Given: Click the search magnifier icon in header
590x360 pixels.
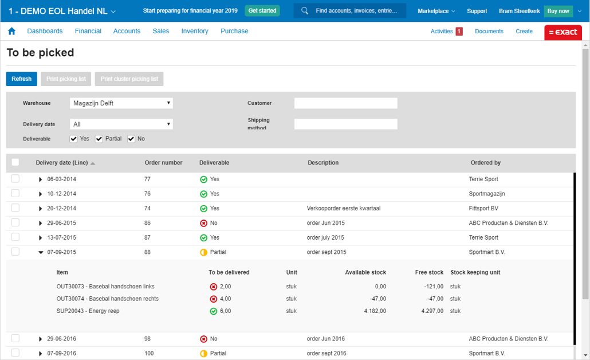Looking at the screenshot, I should (x=305, y=11).
